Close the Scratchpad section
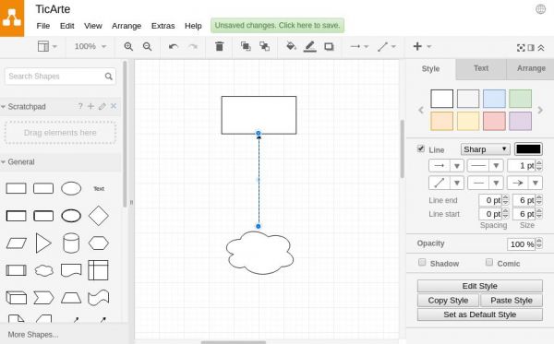The height and width of the screenshot is (344, 554). (x=114, y=106)
